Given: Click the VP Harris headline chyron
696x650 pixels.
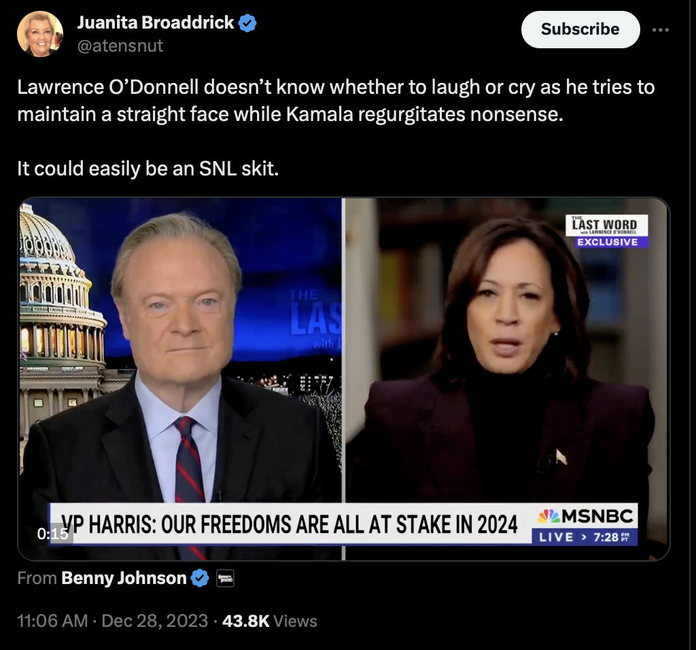Looking at the screenshot, I should point(291,524).
